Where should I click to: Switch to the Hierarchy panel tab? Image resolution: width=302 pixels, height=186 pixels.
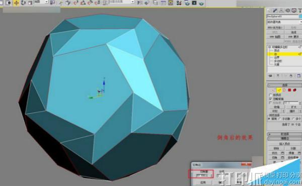point(281,11)
